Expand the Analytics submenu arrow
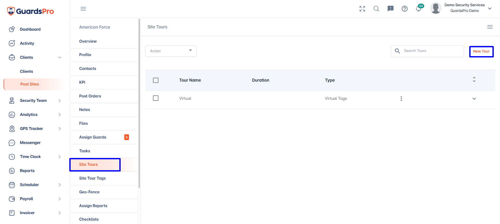Screen dimensions: 500x224 coord(60,115)
